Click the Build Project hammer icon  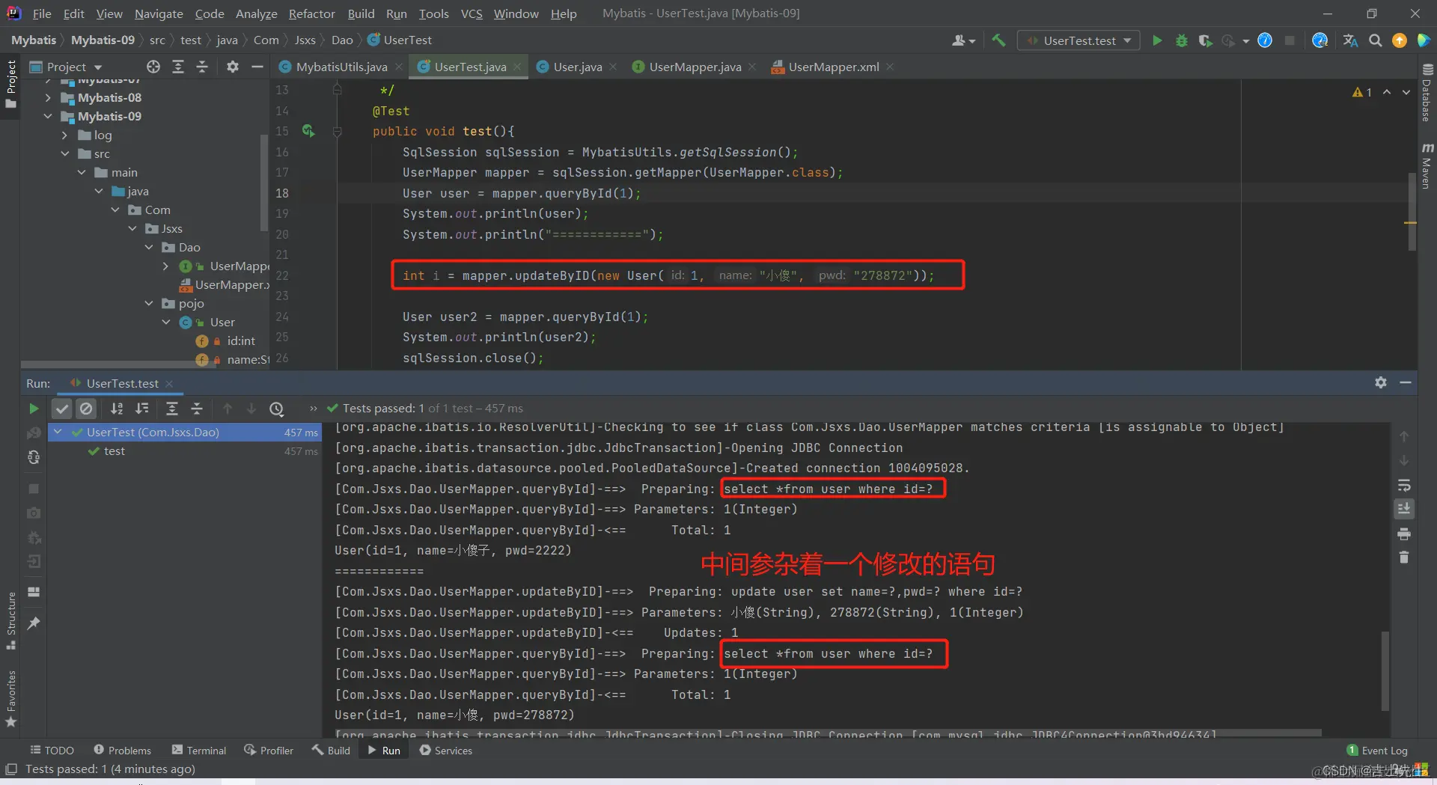[x=998, y=40]
